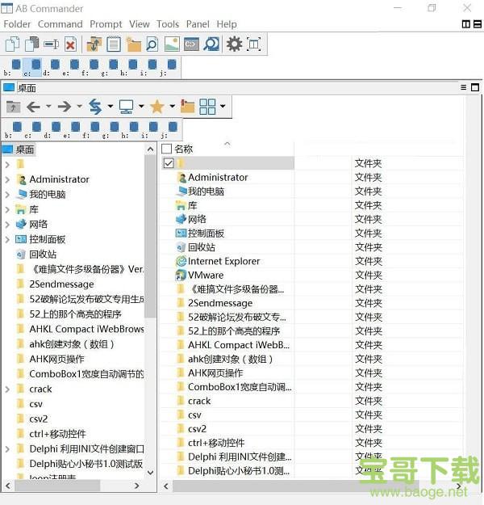Select the highlighted c: drive in top drive bar
Image resolution: width=484 pixels, height=505 pixels.
[31, 67]
